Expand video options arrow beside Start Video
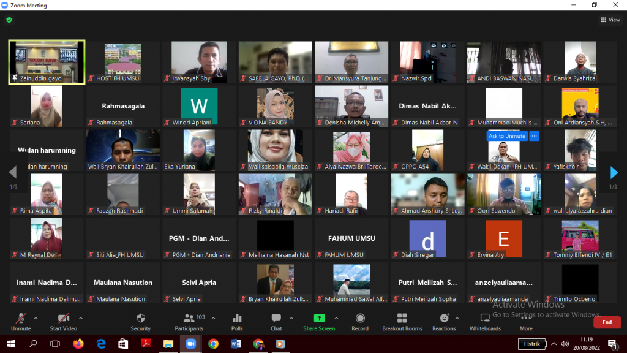 coord(80,318)
